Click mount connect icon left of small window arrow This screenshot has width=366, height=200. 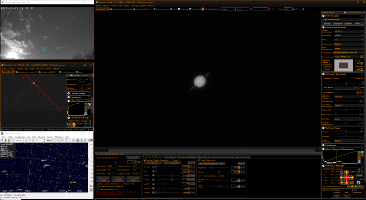tap(69, 125)
